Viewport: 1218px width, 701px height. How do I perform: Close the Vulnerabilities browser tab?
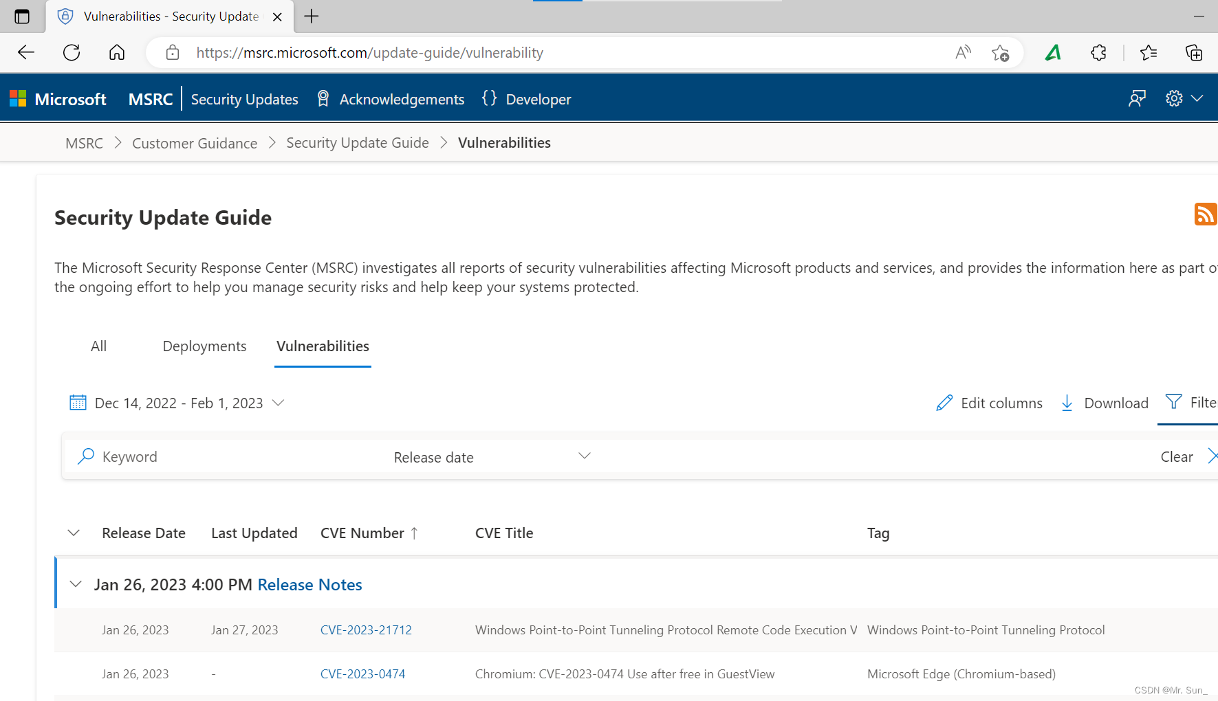(x=277, y=16)
